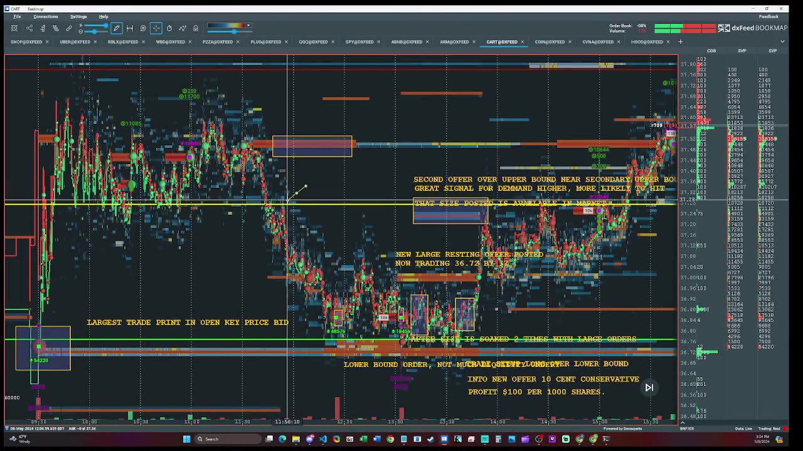Click the heatmap color gradient bar

coord(227,26)
